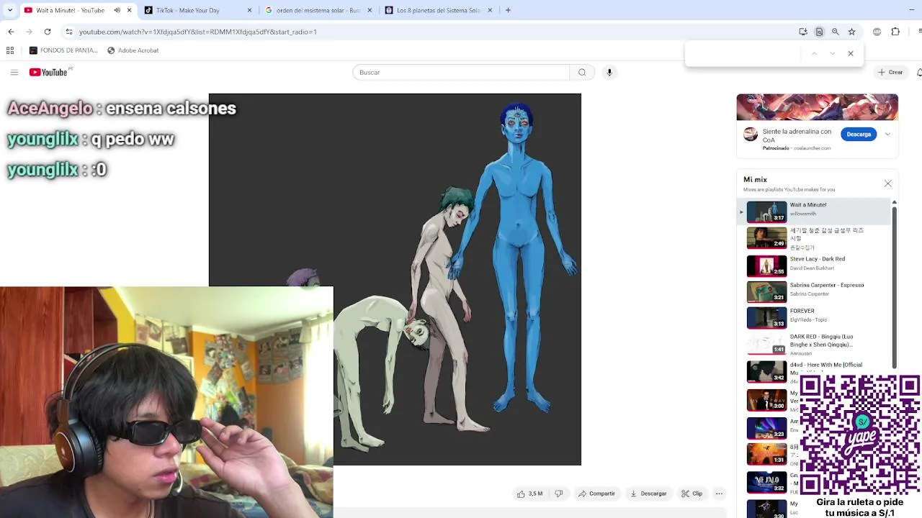Install app icon in address bar
This screenshot has height=518, width=922.
(803, 32)
